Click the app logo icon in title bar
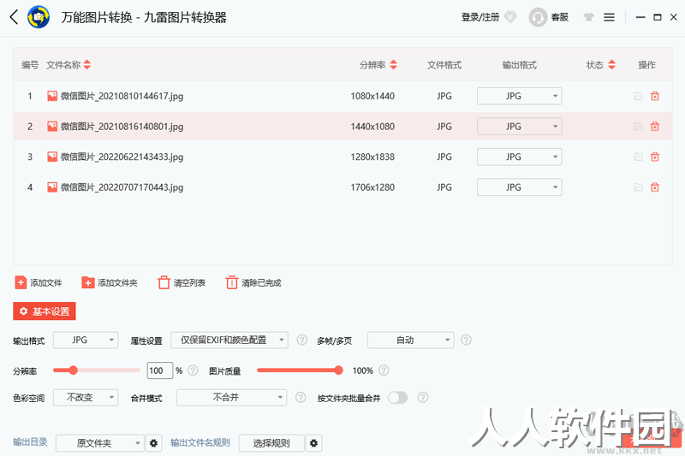Viewport: 685px width, 456px height. coord(39,17)
